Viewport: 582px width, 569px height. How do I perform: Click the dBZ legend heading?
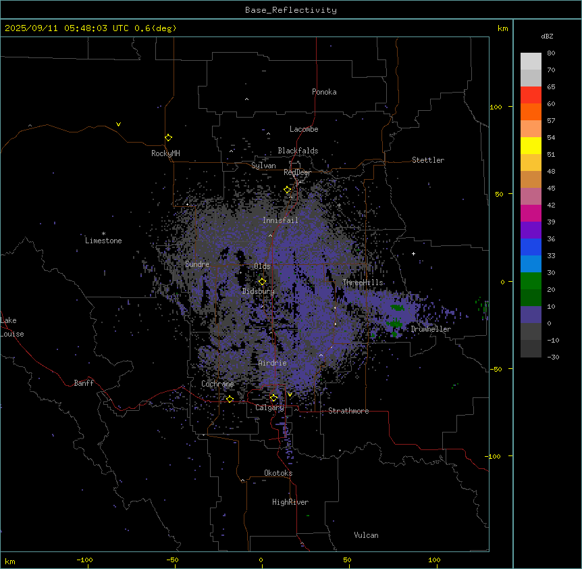pyautogui.click(x=547, y=36)
